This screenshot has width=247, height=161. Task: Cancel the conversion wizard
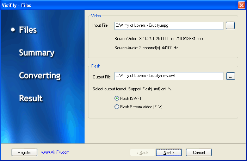coord(199,153)
